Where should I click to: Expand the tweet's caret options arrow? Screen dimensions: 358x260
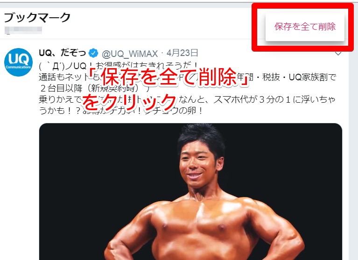pyautogui.click(x=338, y=54)
